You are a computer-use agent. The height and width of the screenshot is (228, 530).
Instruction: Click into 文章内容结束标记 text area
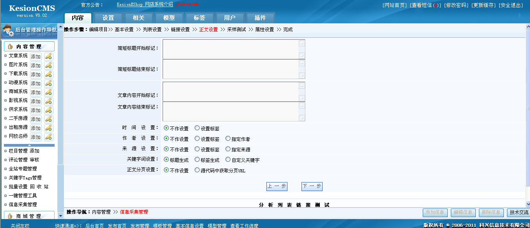pyautogui.click(x=234, y=111)
